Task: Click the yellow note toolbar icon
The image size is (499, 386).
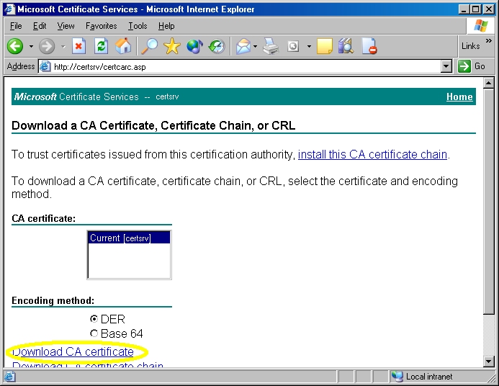Action: pyautogui.click(x=325, y=47)
